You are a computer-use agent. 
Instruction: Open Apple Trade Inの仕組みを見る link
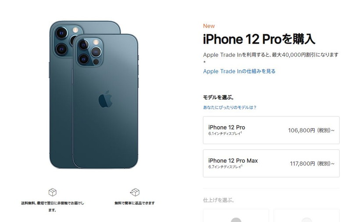point(239,71)
